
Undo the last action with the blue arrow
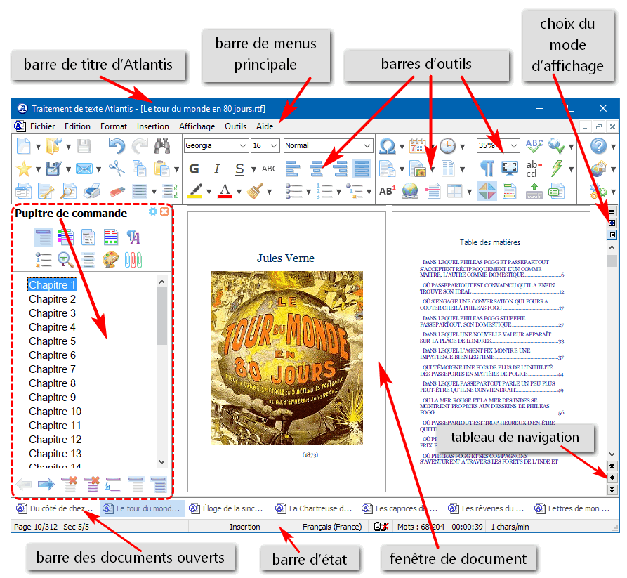point(117,146)
